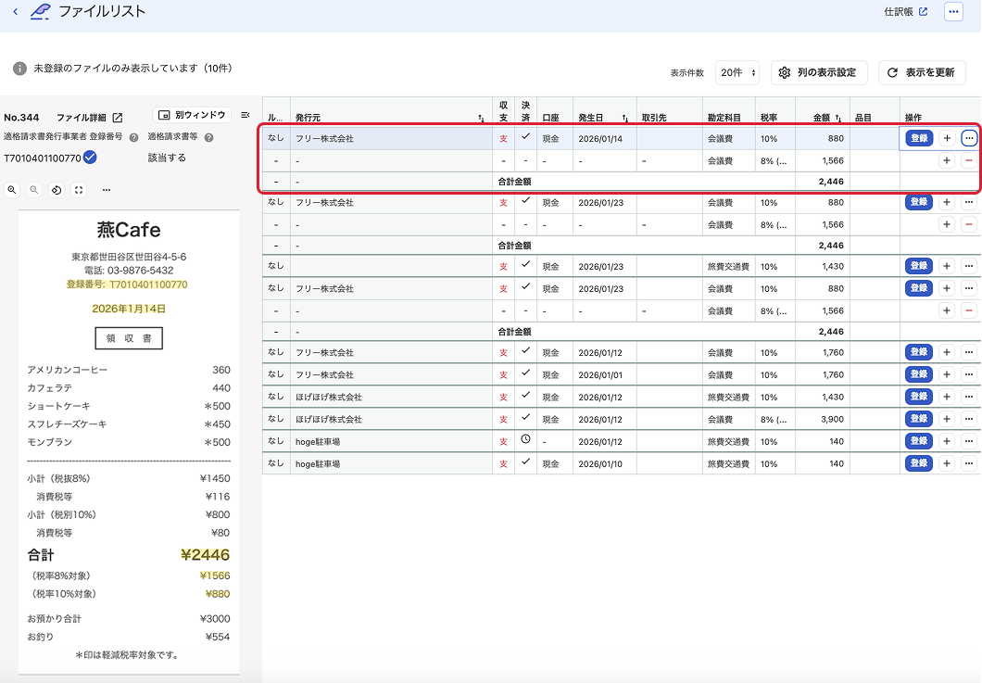The width and height of the screenshot is (982, 683).
Task: Open the 仕訳帳 external link
Action: click(x=906, y=12)
